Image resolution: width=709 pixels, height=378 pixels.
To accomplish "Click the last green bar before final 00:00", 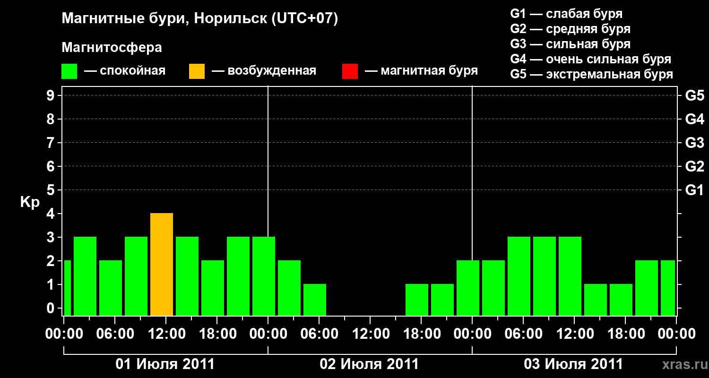I will point(668,288).
